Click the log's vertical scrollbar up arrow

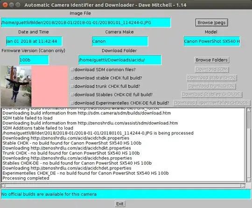(249, 110)
